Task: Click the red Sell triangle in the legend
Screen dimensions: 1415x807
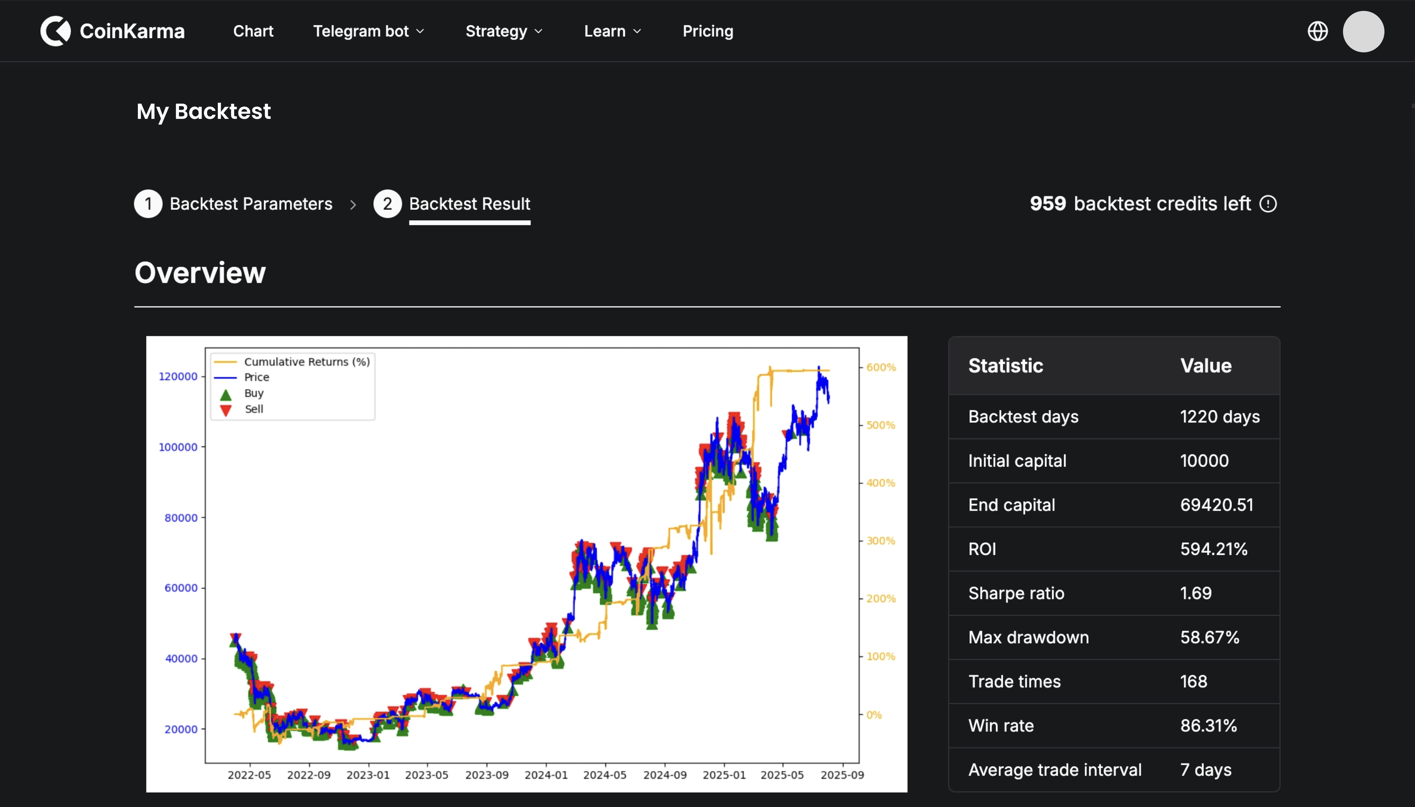Action: tap(226, 409)
